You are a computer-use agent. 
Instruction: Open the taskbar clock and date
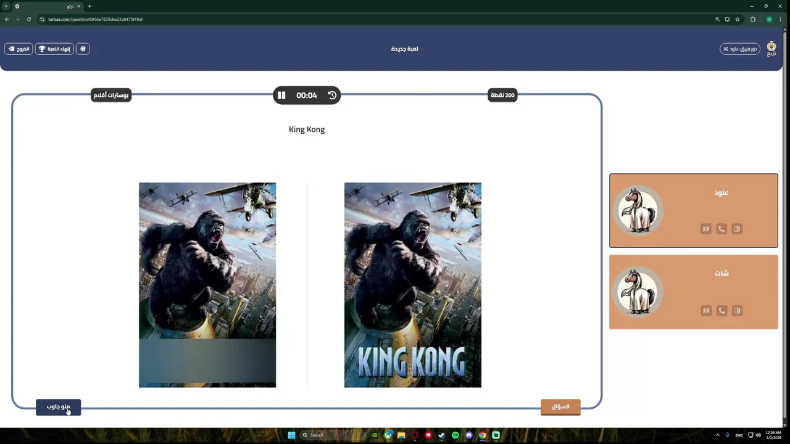coord(773,435)
